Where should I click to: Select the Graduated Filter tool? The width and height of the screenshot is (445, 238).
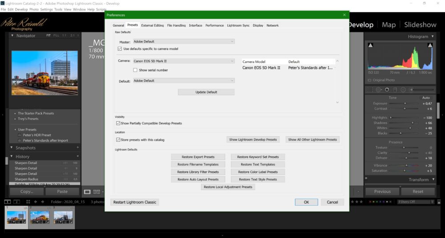[x=395, y=89]
